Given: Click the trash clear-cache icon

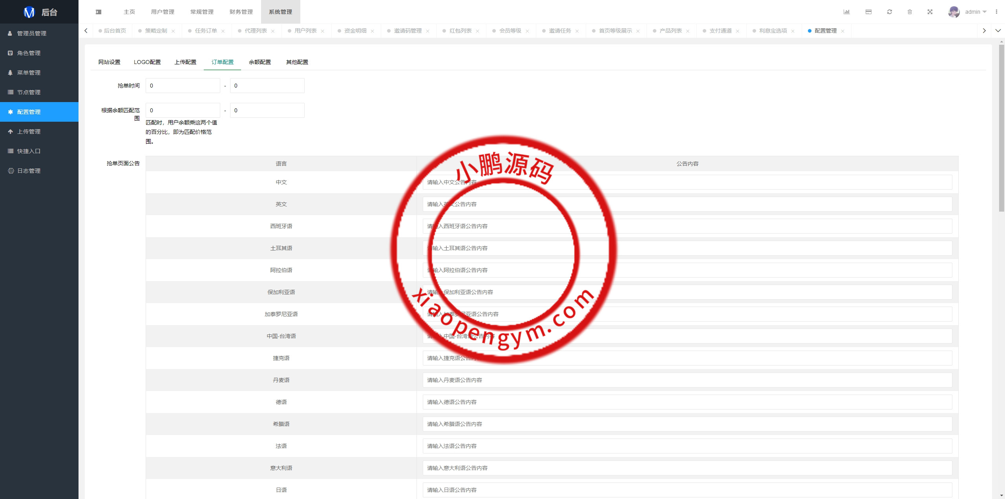Looking at the screenshot, I should click(910, 12).
